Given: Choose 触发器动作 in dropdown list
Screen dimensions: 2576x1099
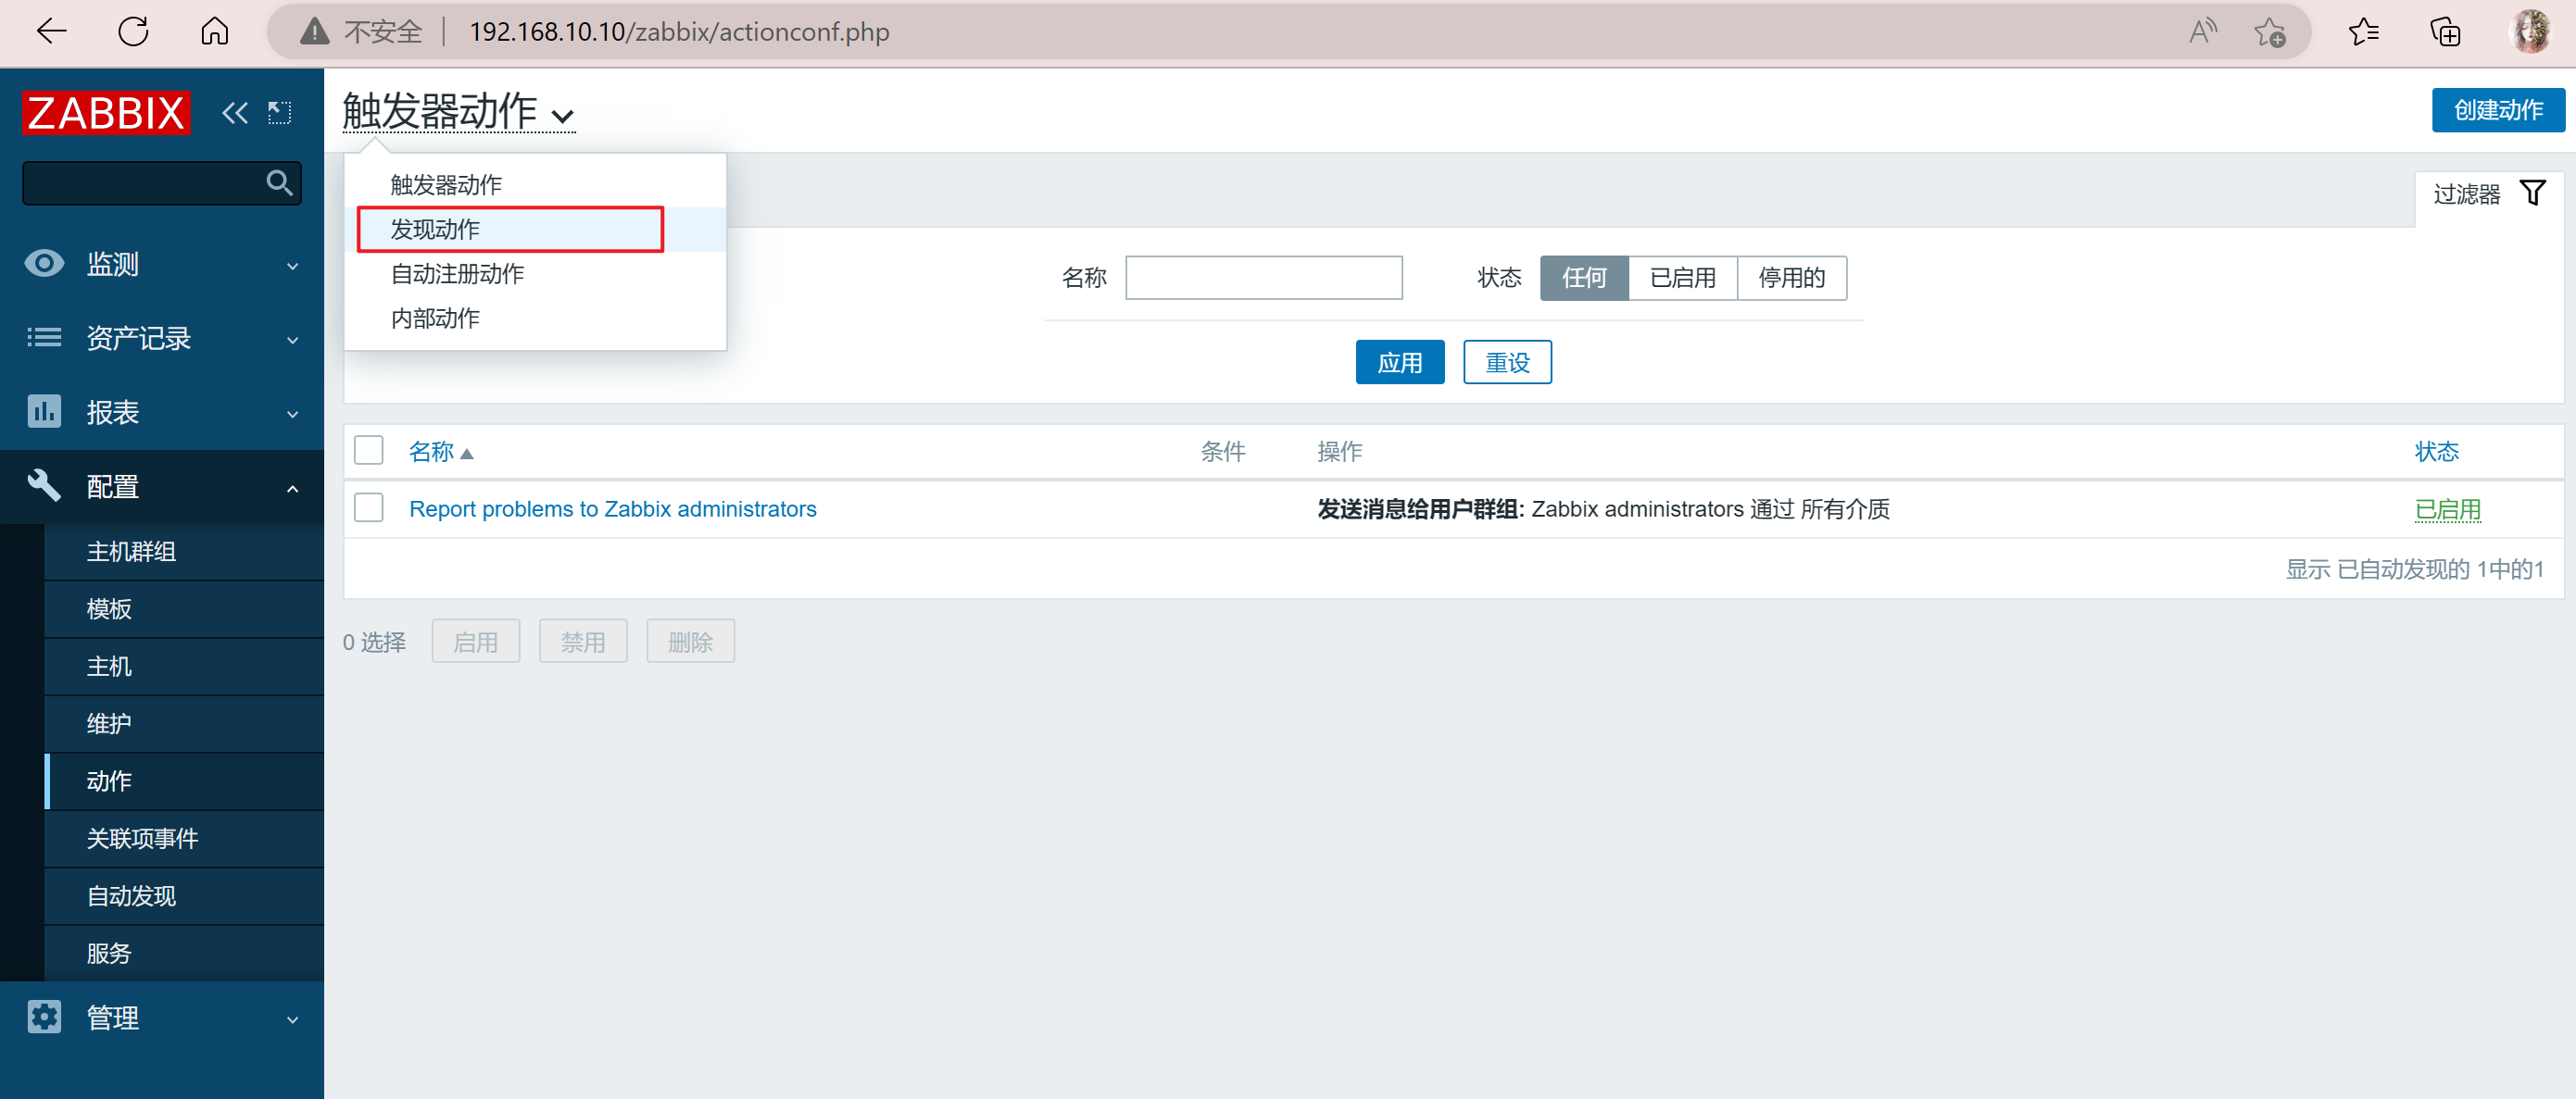Looking at the screenshot, I should 535,185.
